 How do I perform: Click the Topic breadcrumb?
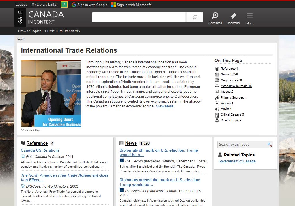click(20, 39)
